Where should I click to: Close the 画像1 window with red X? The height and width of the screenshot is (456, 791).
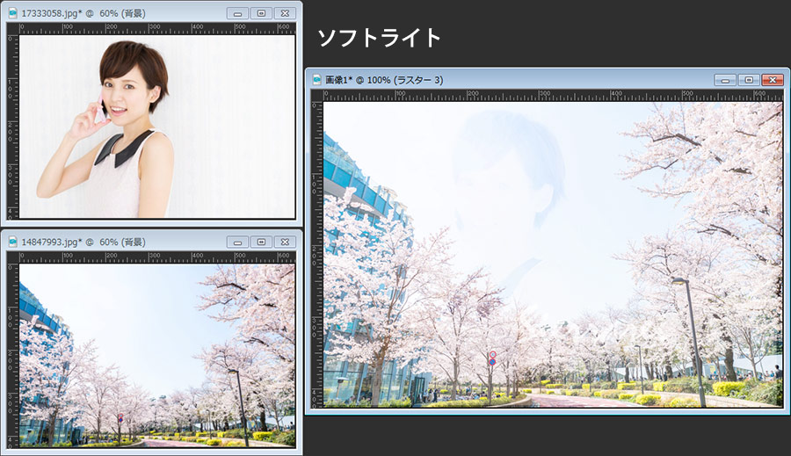tap(773, 79)
